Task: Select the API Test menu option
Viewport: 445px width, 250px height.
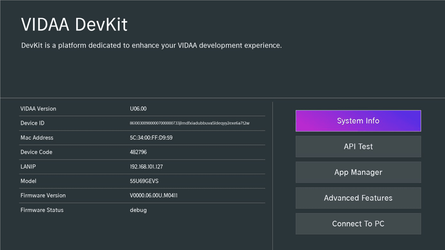Action: point(358,146)
